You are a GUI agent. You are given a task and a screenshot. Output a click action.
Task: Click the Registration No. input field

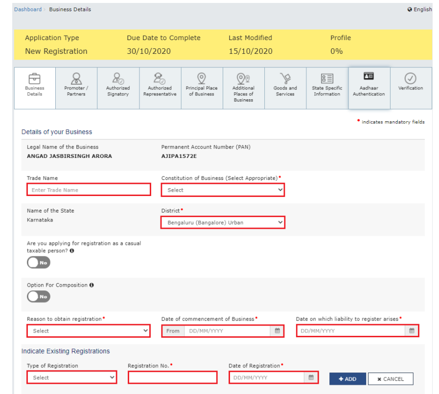172,377
